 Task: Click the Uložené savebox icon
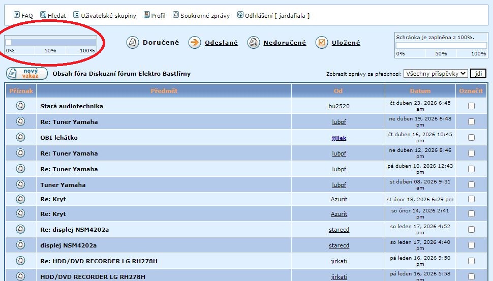(321, 43)
